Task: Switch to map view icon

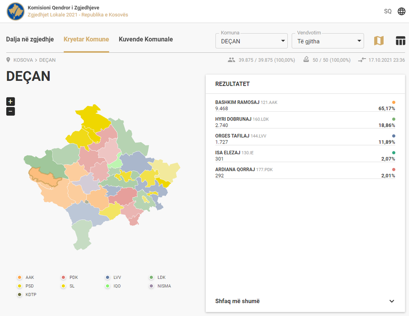Action: point(379,40)
